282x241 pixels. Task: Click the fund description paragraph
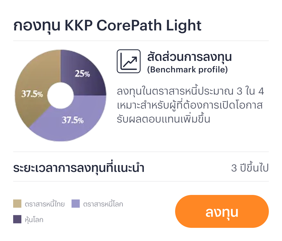point(190,105)
